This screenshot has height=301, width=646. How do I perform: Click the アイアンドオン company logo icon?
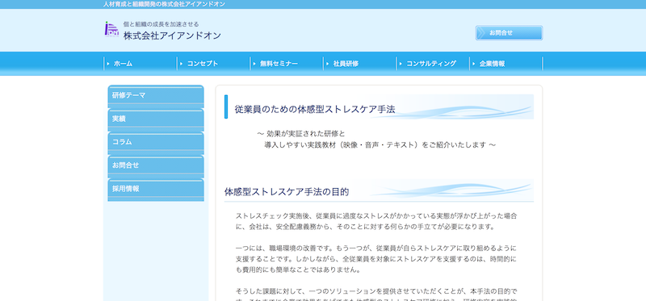tap(111, 30)
